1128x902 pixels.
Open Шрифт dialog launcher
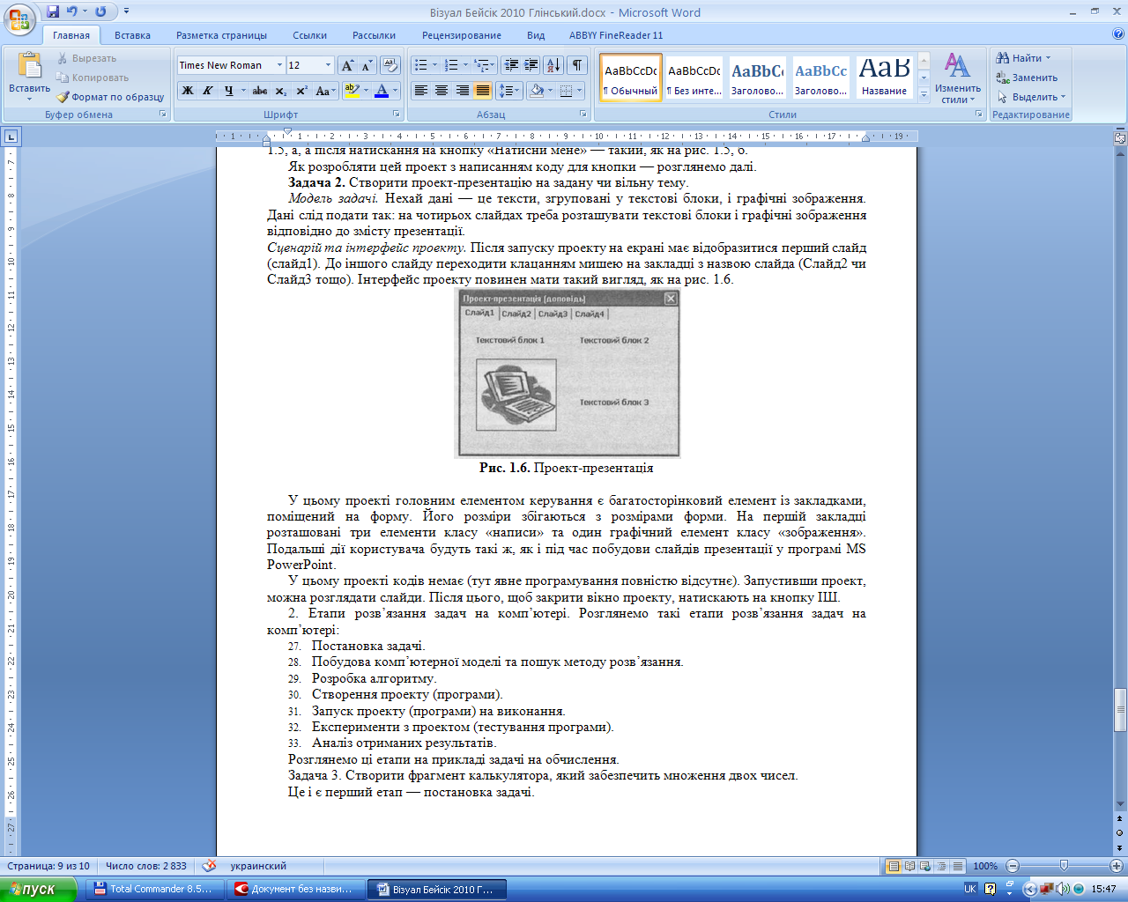tap(397, 115)
